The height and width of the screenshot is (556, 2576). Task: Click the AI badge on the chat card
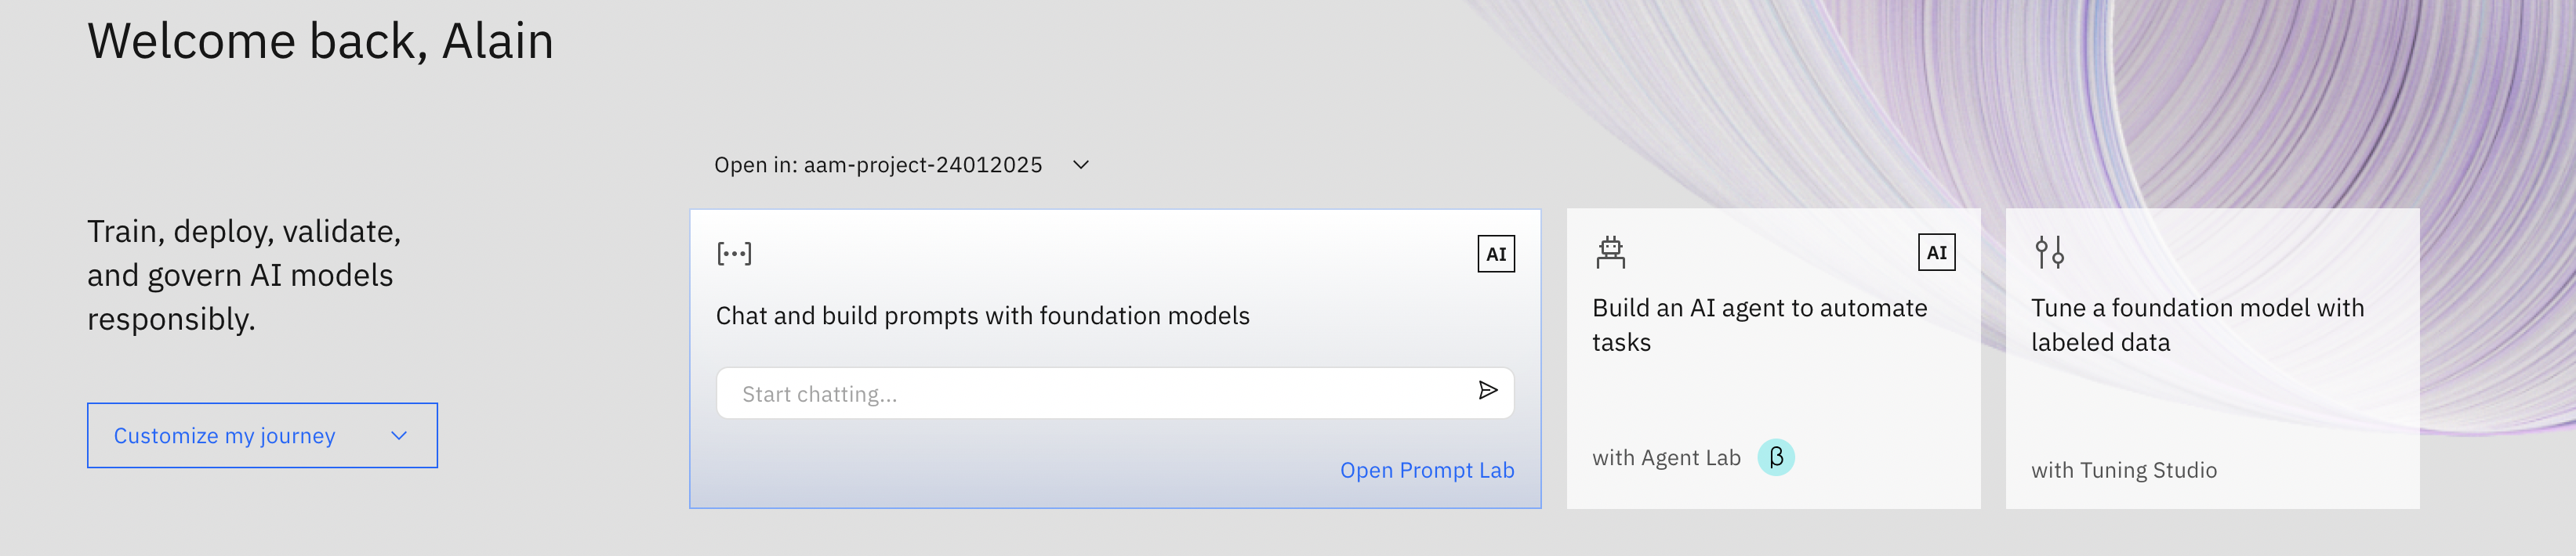click(x=1496, y=254)
